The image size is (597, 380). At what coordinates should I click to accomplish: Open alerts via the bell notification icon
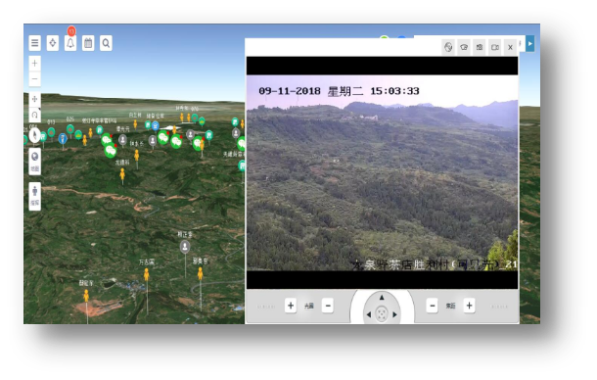(x=70, y=43)
